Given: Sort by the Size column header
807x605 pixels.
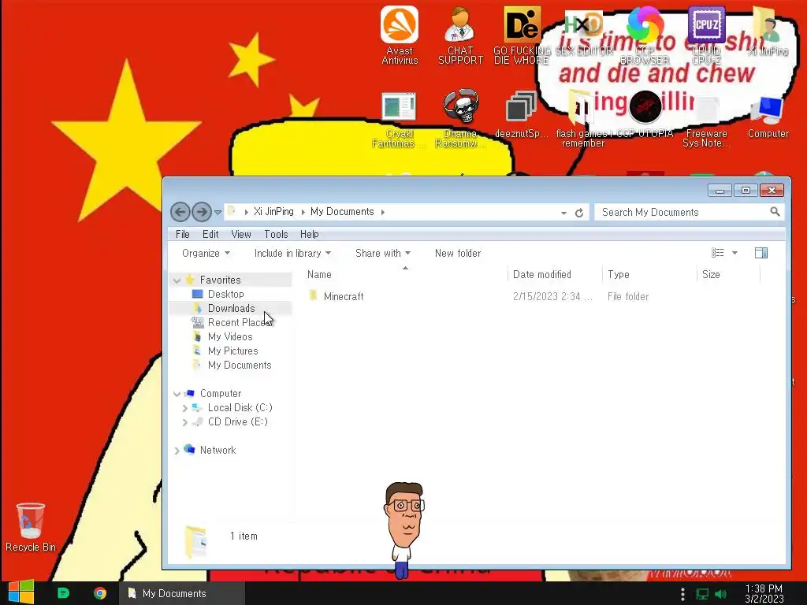Looking at the screenshot, I should 729,274.
